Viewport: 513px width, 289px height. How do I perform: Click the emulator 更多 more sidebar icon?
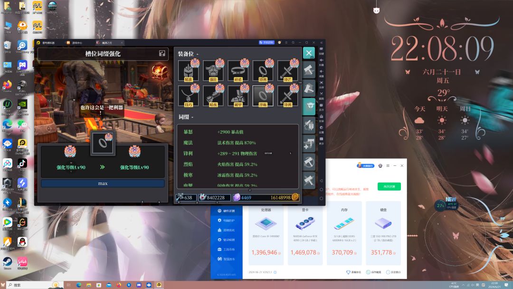(x=321, y=141)
